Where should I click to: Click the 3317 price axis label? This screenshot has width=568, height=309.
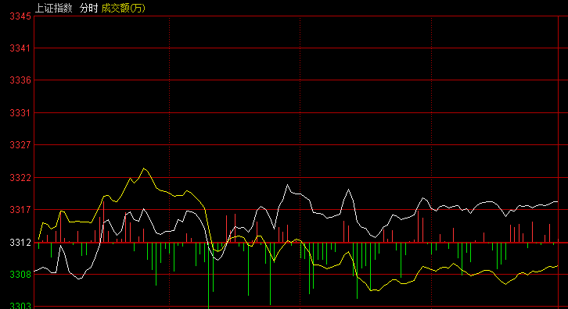click(x=20, y=210)
